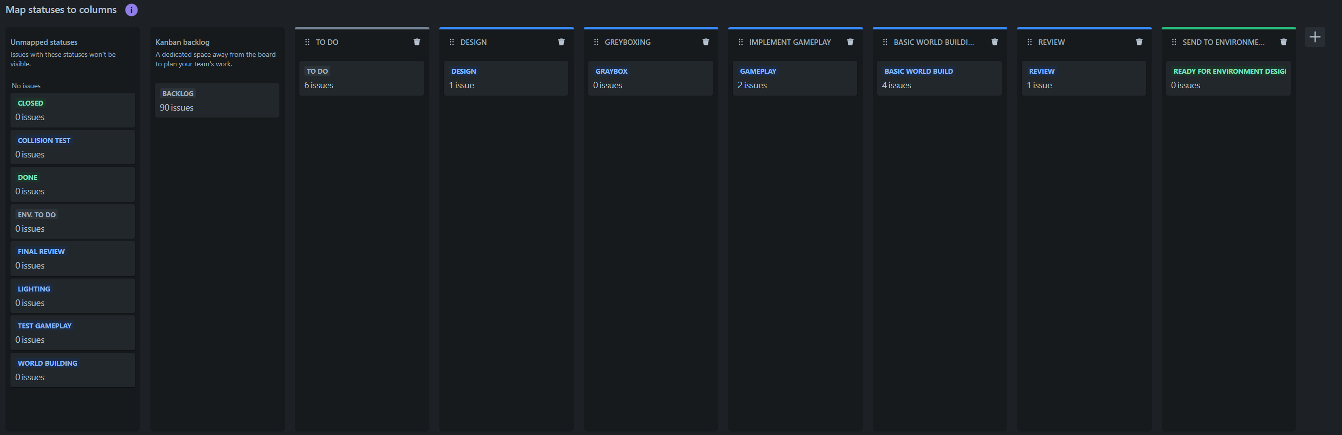The image size is (1342, 435).
Task: Delete the GREYBOXING column via its trash icon
Action: (x=705, y=42)
